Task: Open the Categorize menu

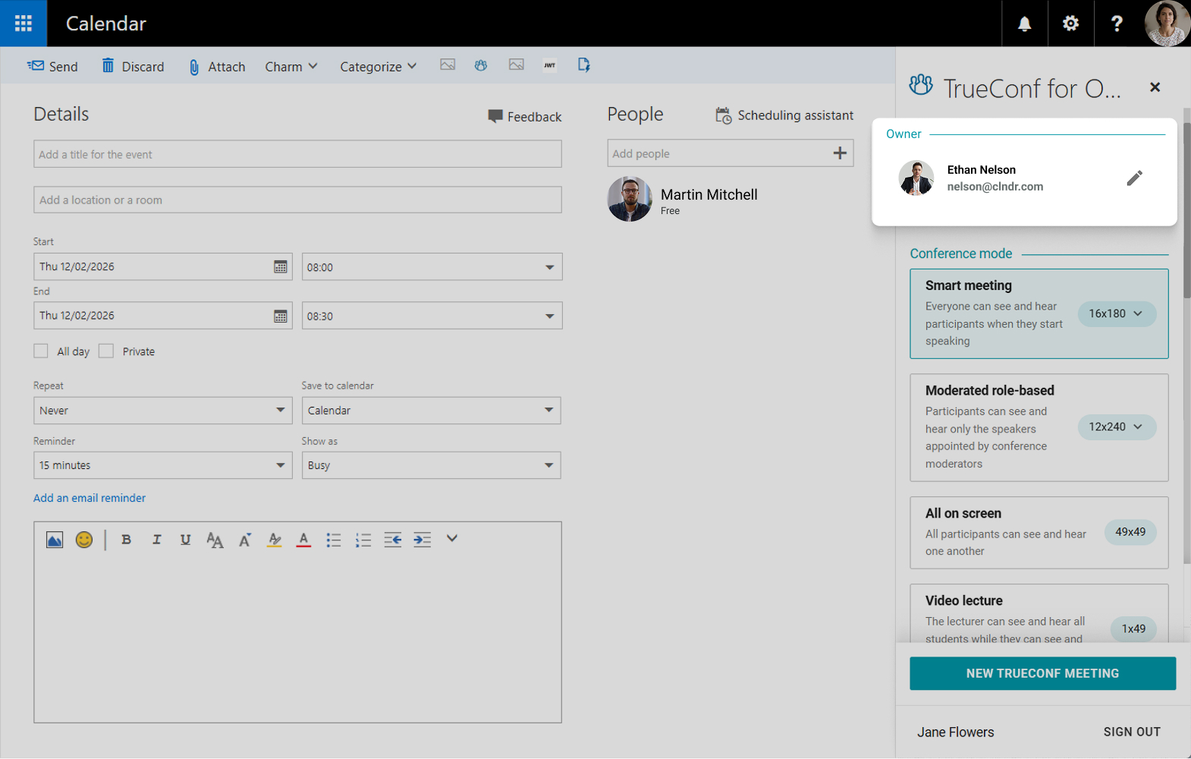Action: pos(378,67)
